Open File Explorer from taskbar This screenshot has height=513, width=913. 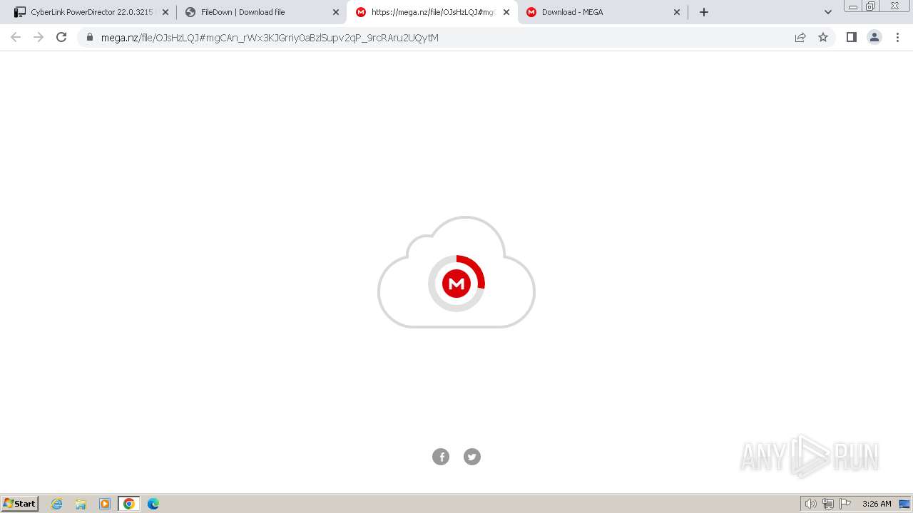pyautogui.click(x=81, y=504)
